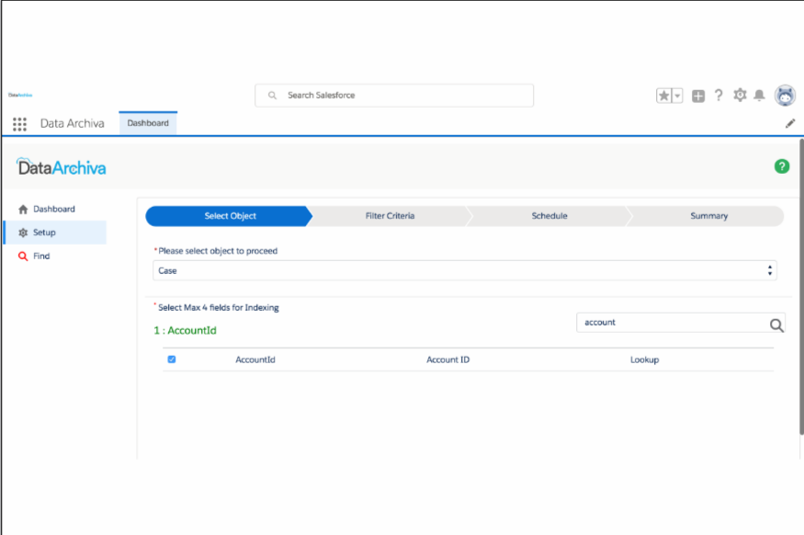Click 'Select Max 4 fields for Indexing' label
Screen dimensions: 804x535
[x=219, y=307]
